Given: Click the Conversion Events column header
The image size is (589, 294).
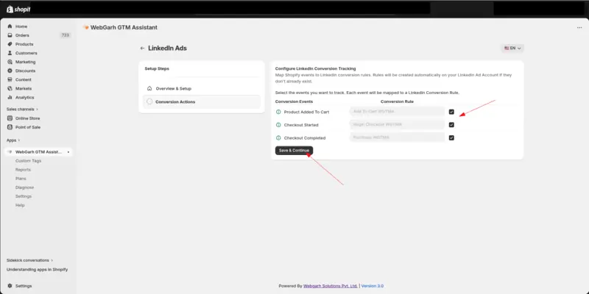Looking at the screenshot, I should coord(294,101).
